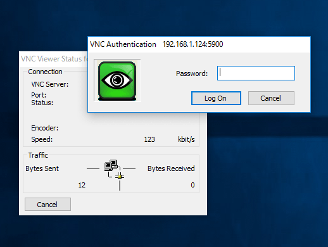
Task: Click the Password: label
Action: coord(192,73)
